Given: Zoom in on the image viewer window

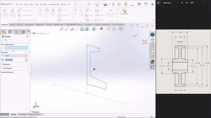Looking at the screenshot, I should pos(187,3).
